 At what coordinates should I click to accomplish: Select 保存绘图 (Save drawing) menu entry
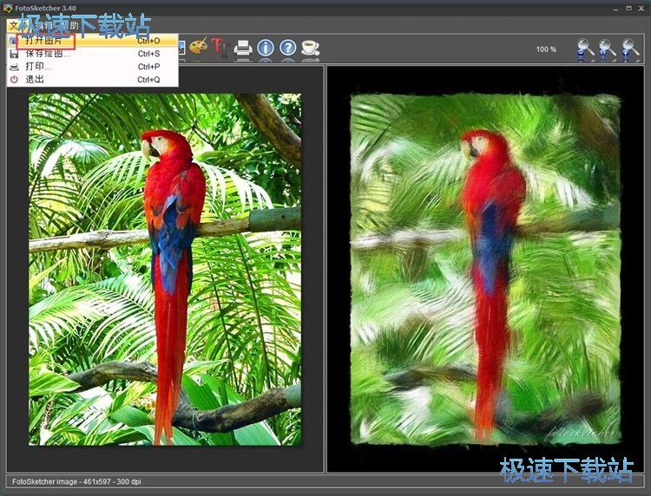[x=48, y=54]
